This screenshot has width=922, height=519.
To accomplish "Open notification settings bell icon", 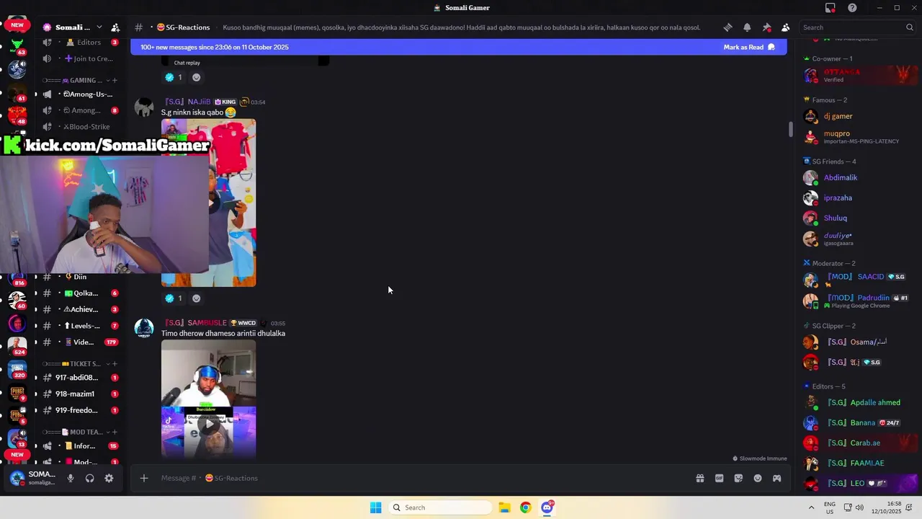I will click(x=747, y=27).
